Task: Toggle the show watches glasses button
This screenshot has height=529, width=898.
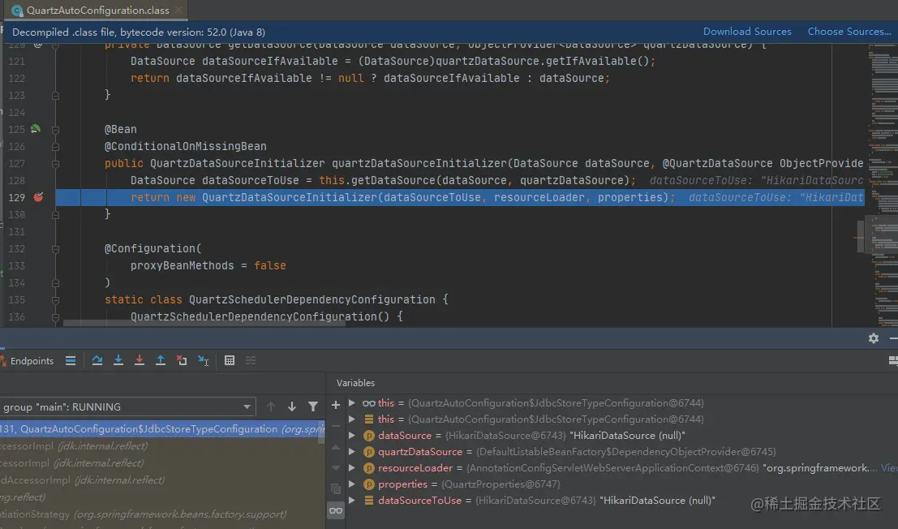Action: tap(336, 510)
